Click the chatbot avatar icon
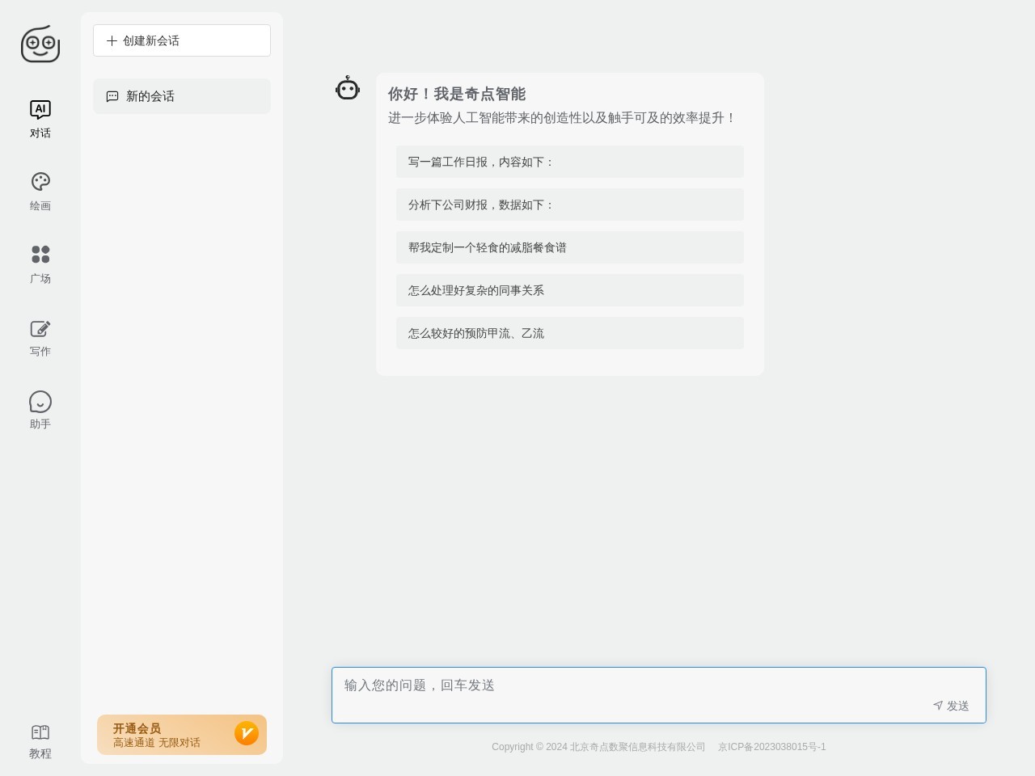Screen dimensions: 1035x776 (x=348, y=88)
